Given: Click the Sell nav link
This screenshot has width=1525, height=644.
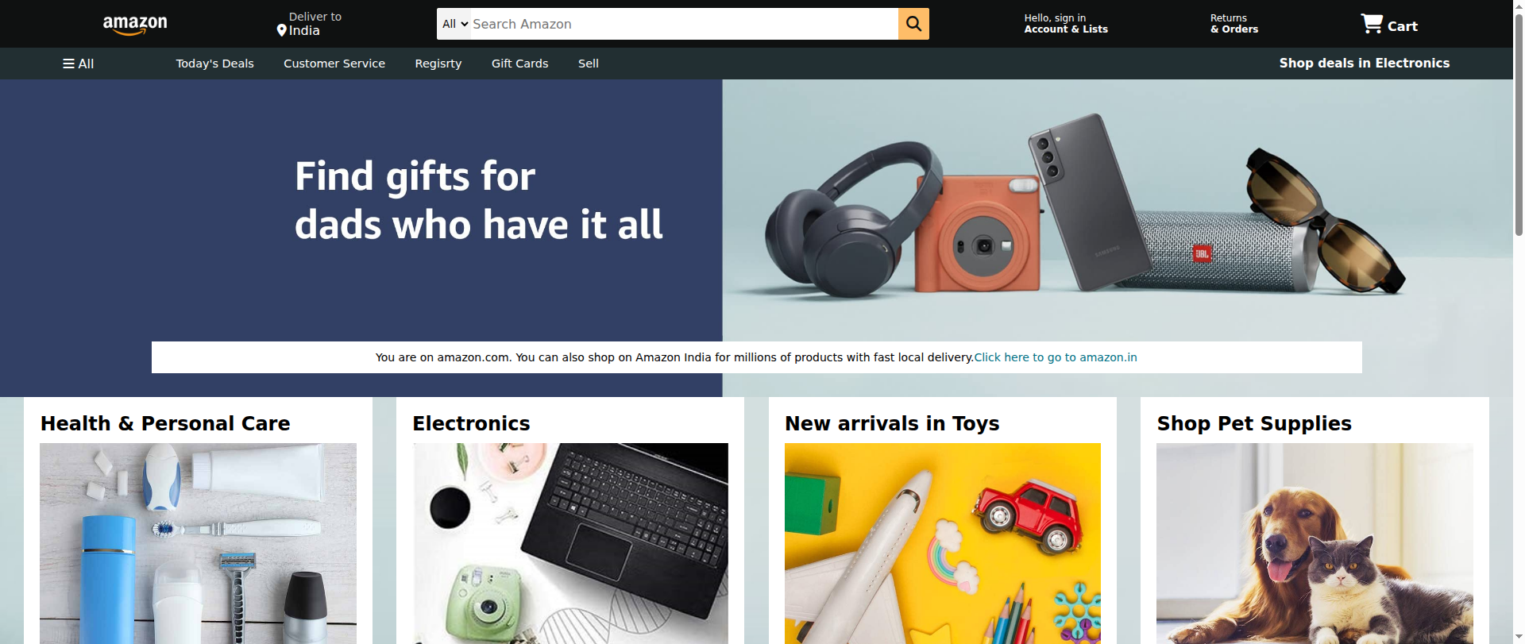Looking at the screenshot, I should (x=589, y=64).
